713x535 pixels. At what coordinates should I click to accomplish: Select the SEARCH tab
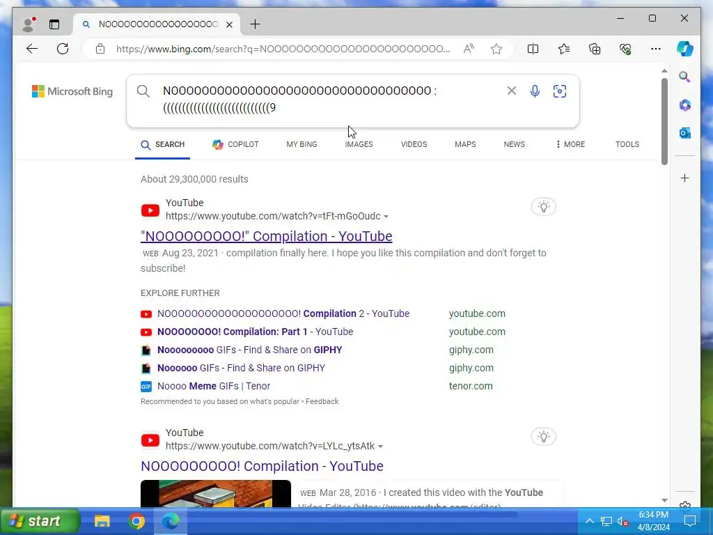(163, 145)
